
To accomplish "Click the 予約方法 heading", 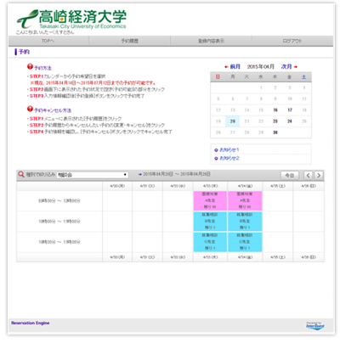I will pos(42,68).
